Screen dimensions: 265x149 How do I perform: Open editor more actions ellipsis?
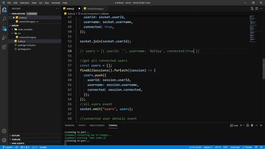pyautogui.click(x=261, y=8)
